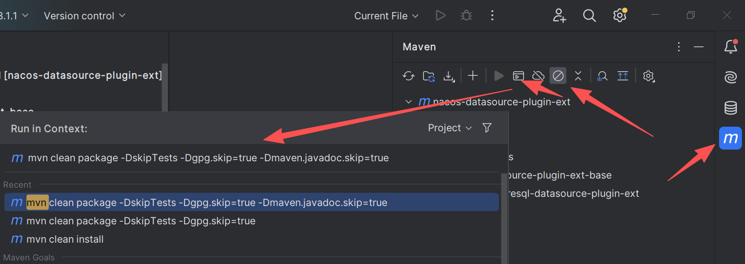Open the Notifications bell panel
745x264 pixels.
tap(731, 47)
